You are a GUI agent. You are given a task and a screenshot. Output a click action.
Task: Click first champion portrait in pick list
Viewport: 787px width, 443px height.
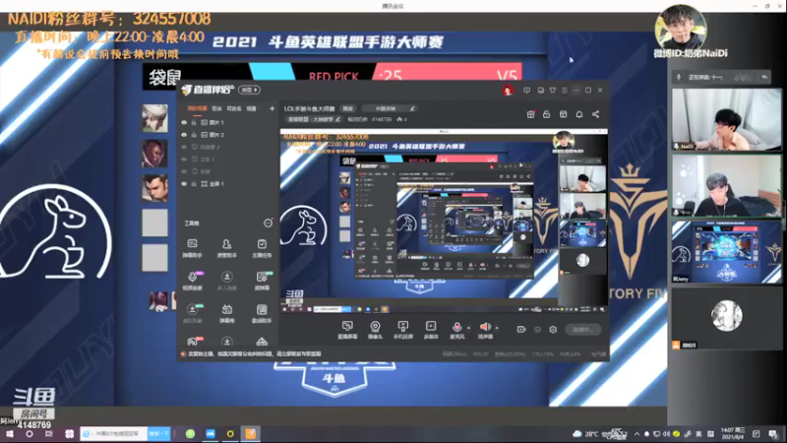click(154, 118)
